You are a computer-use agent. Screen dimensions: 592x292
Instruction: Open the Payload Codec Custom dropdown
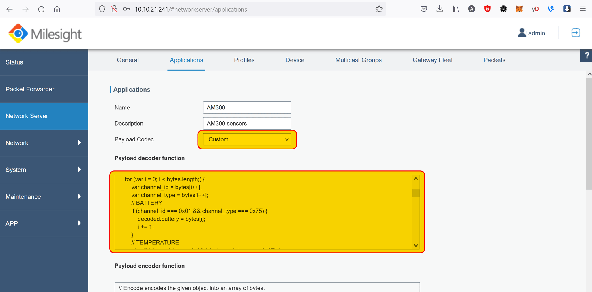(247, 139)
